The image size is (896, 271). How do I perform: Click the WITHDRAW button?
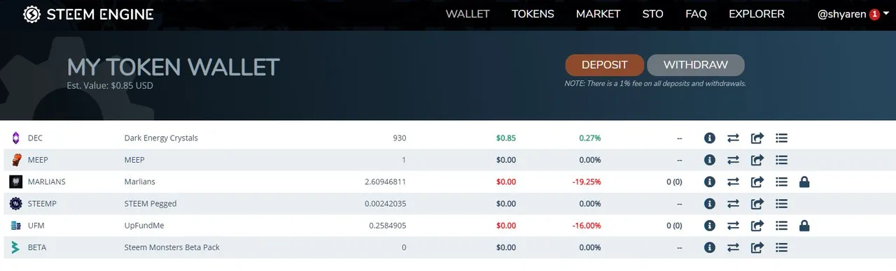(696, 65)
